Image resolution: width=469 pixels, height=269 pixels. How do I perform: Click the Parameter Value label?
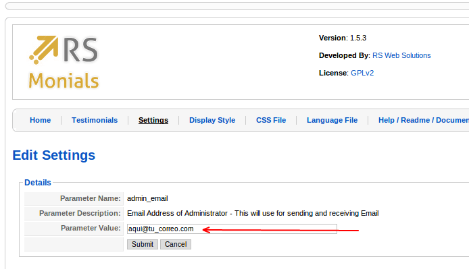tap(91, 228)
